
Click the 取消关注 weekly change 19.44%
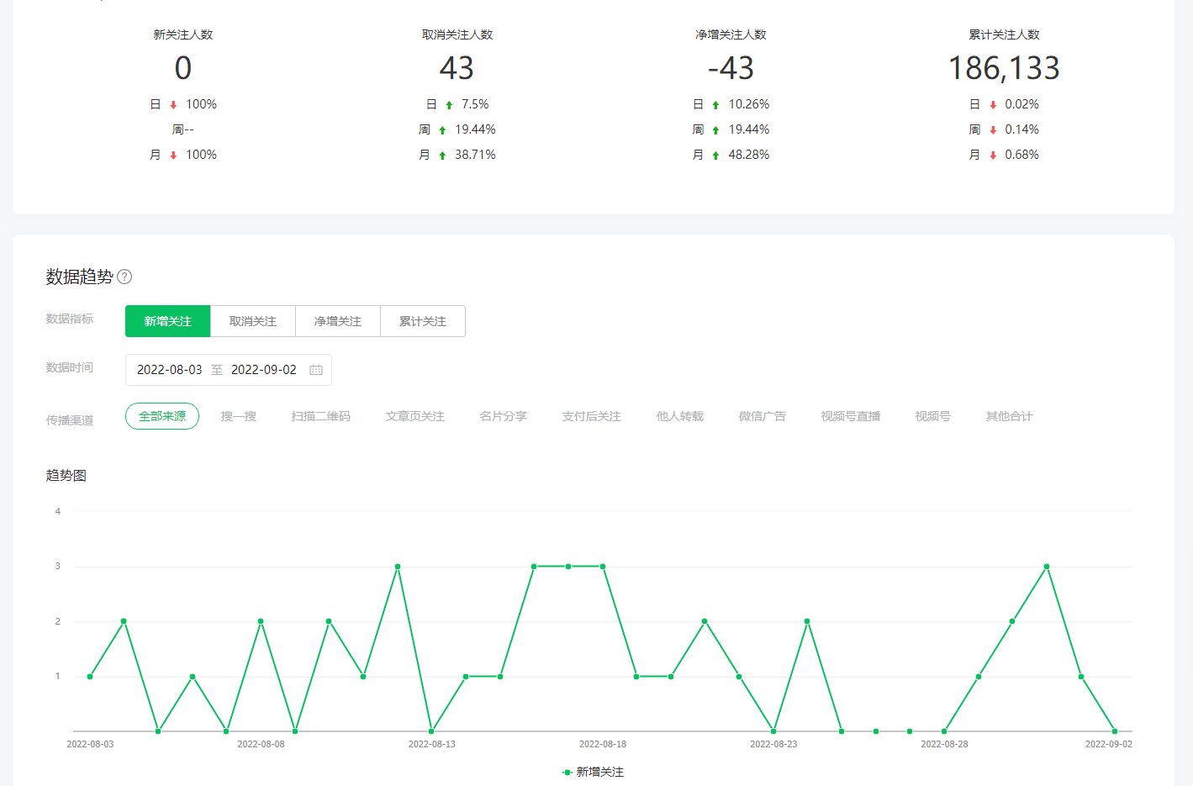(x=476, y=129)
